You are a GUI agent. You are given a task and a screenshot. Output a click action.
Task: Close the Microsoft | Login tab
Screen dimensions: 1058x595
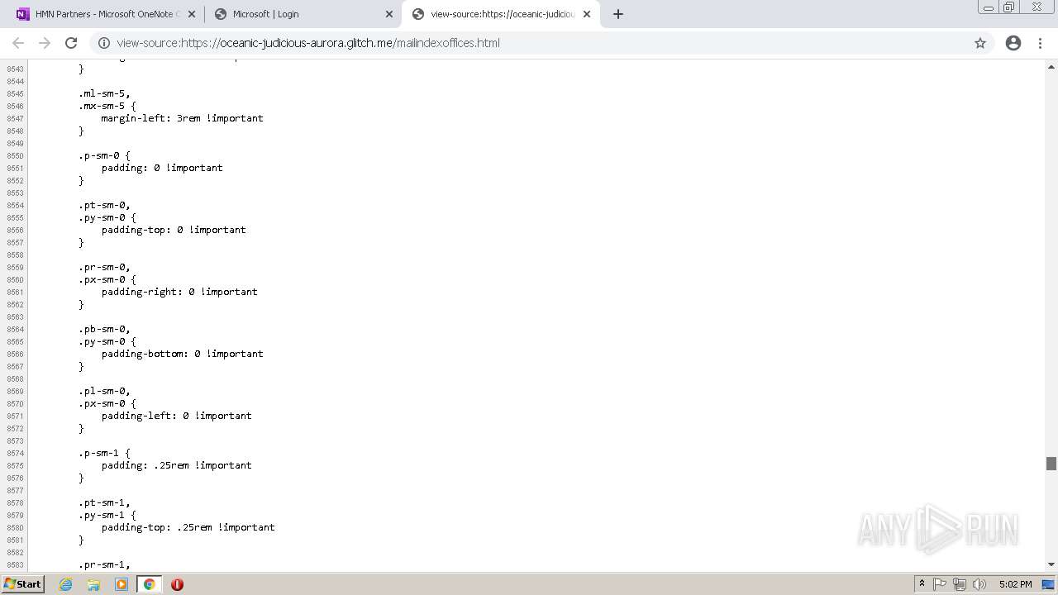pos(389,14)
